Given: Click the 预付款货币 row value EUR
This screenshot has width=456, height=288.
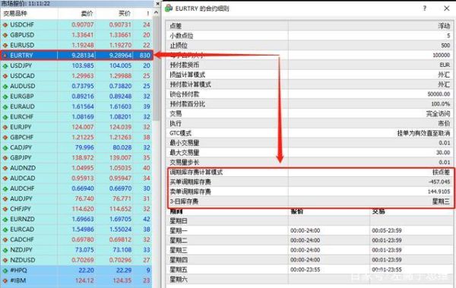Looking at the screenshot, I should 445,65.
